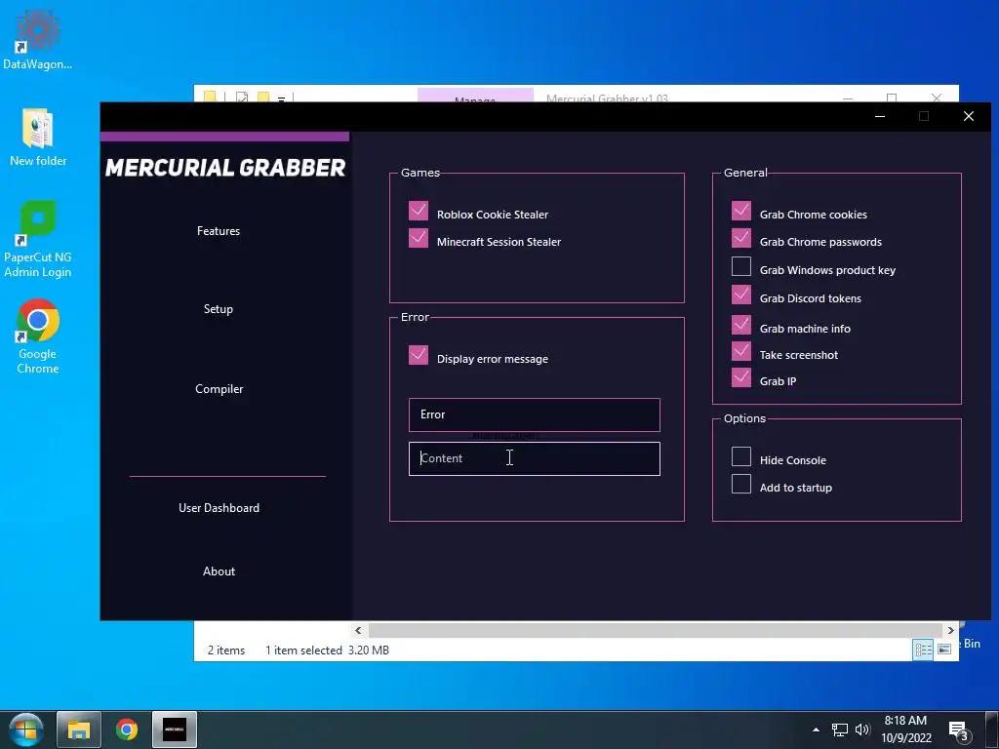This screenshot has height=749, width=999.
Task: Toggle the Grab Chrome cookies checkbox
Action: 741,211
